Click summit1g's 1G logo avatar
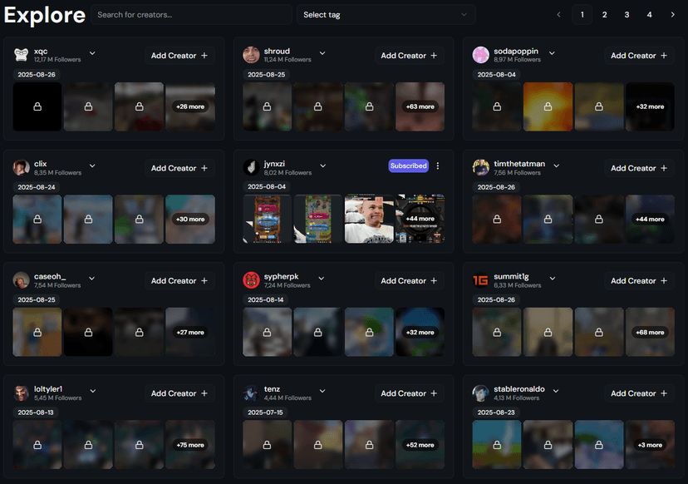688x484 pixels. coord(480,280)
